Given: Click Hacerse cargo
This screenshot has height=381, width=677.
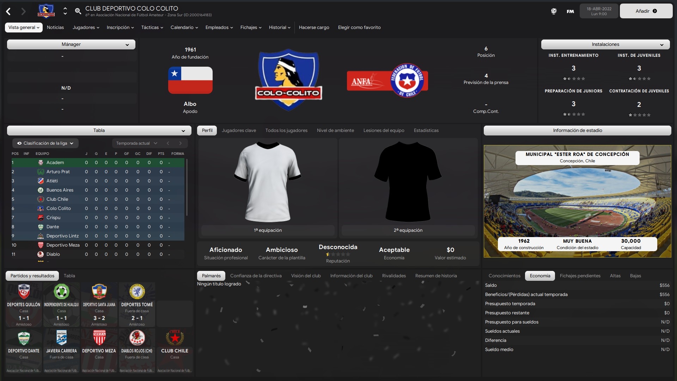Looking at the screenshot, I should coord(314,28).
